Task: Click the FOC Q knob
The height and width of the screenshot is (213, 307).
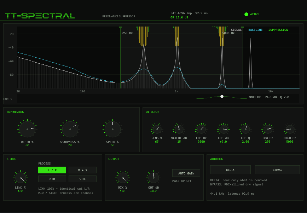Action: click(x=246, y=129)
